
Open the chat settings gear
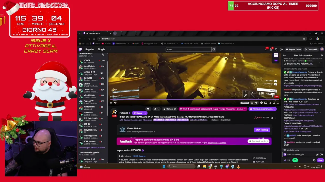tap(314, 160)
